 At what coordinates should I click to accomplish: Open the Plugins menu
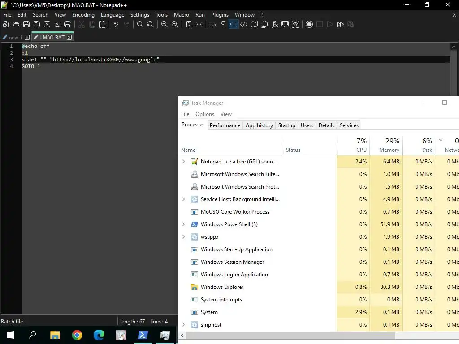coord(220,15)
